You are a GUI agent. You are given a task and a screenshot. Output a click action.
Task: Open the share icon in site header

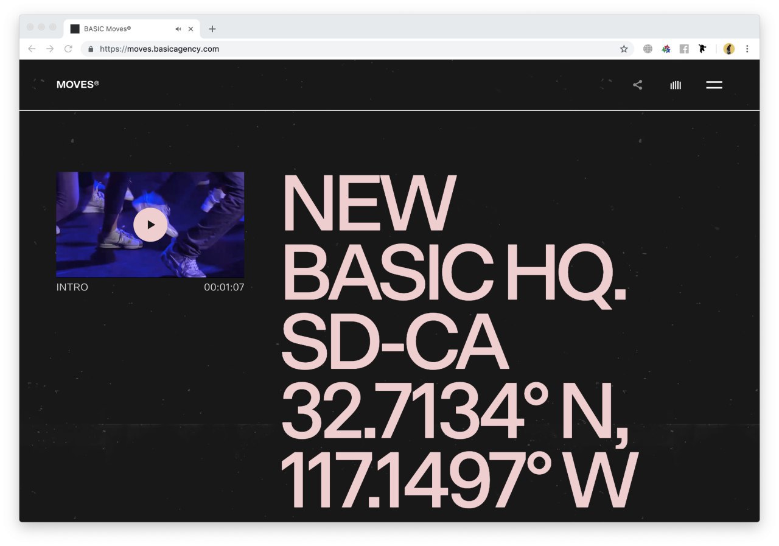[637, 85]
